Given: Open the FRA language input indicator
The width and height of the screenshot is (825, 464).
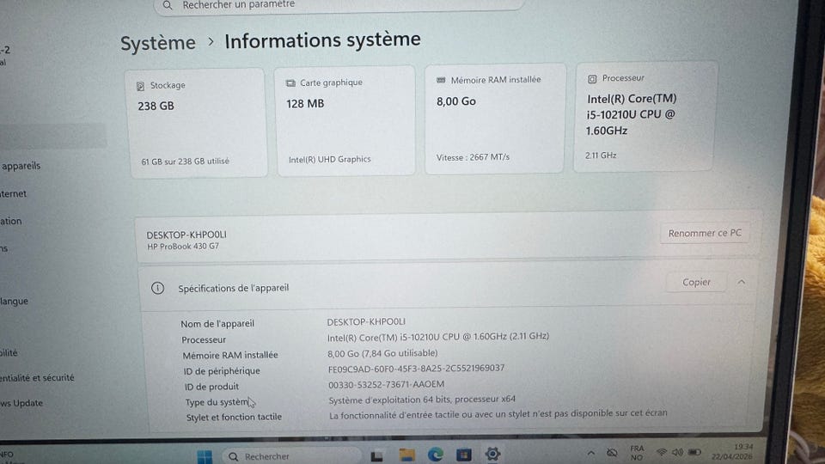Looking at the screenshot, I should click(x=637, y=453).
